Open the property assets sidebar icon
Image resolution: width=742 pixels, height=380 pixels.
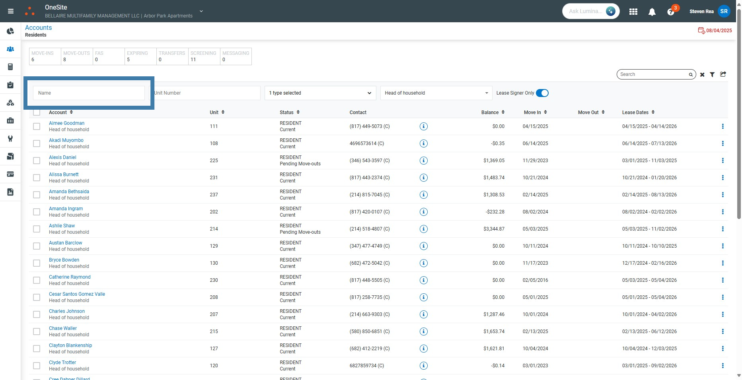click(x=10, y=103)
